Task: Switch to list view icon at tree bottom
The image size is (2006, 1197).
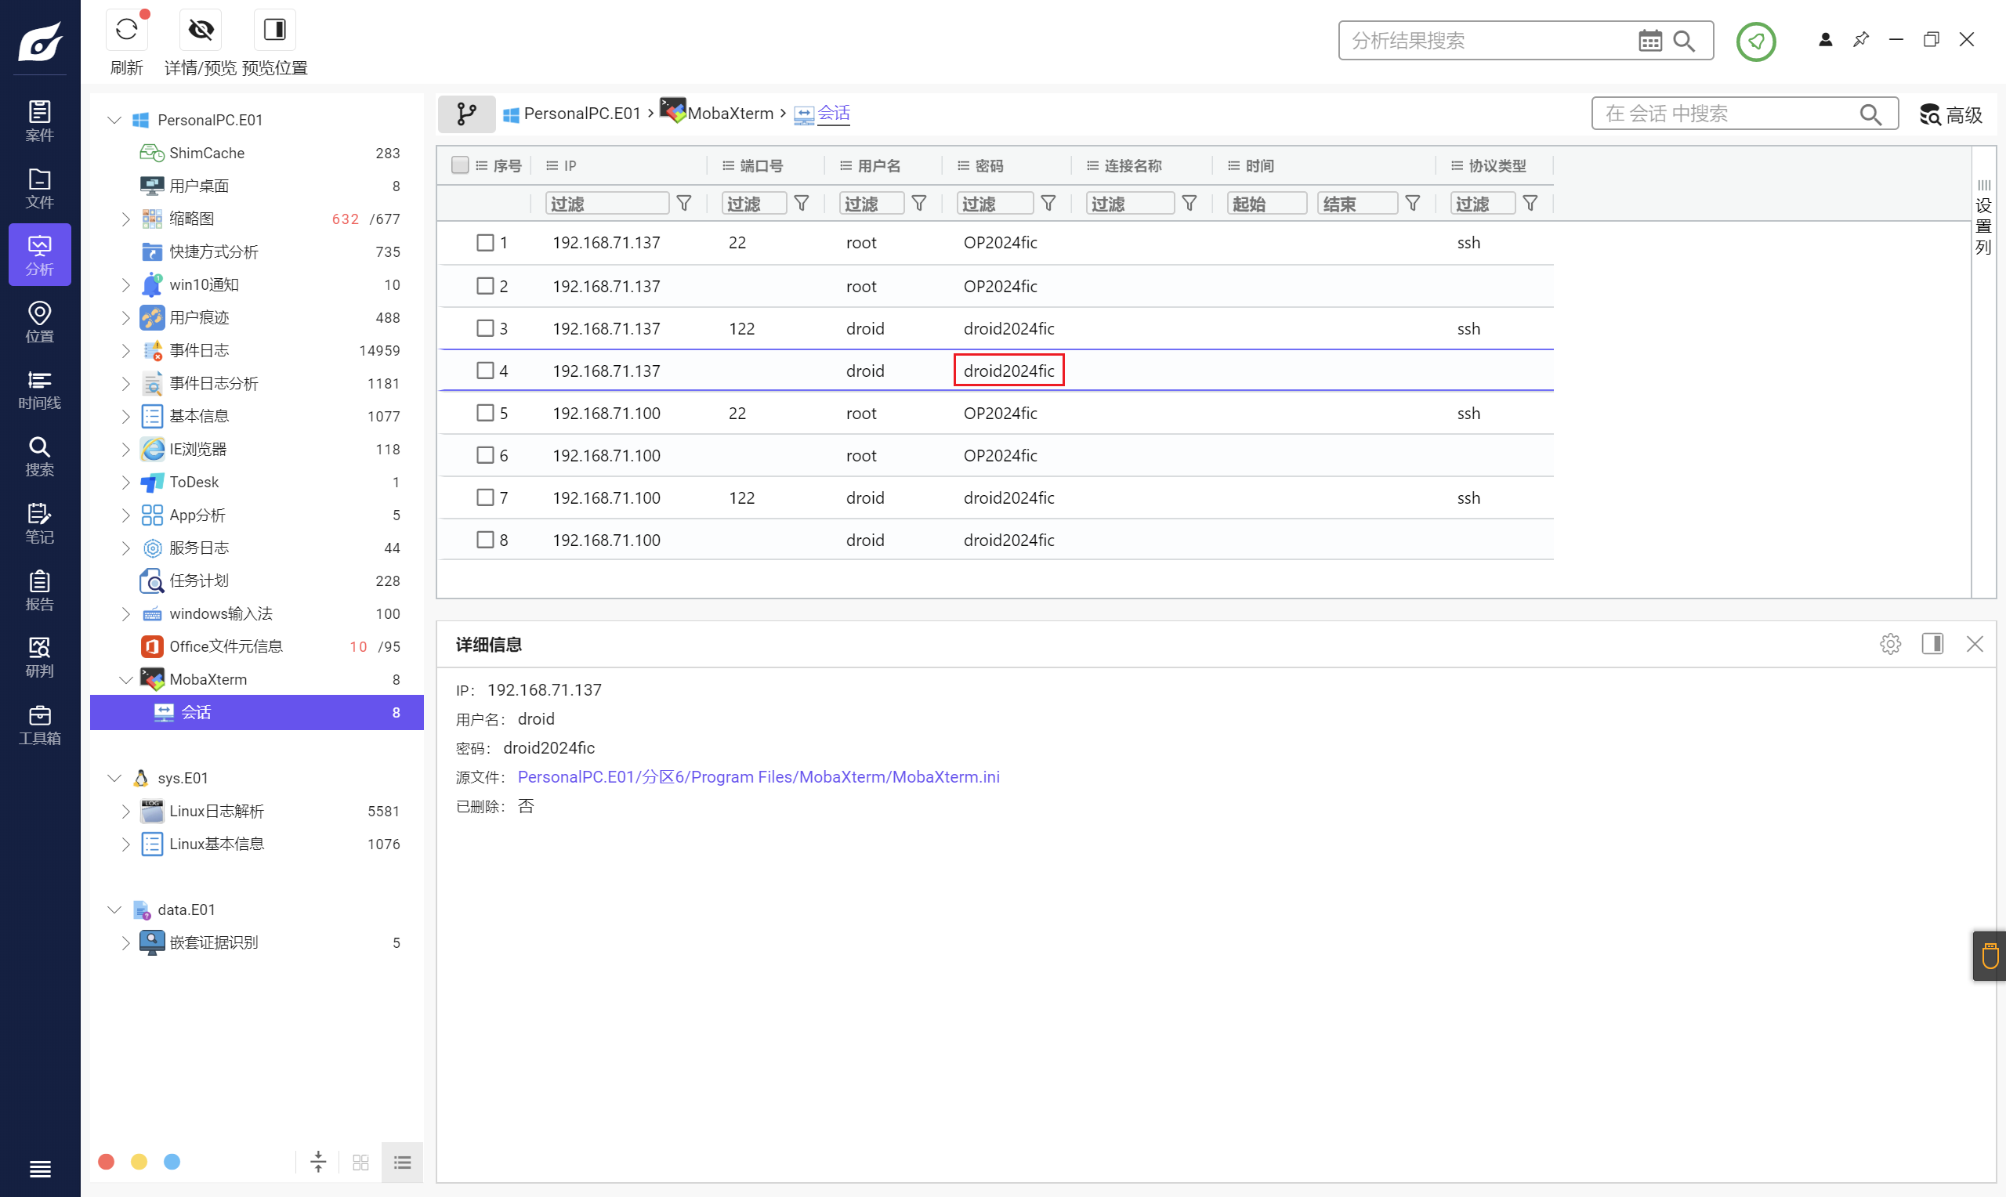Action: (402, 1162)
